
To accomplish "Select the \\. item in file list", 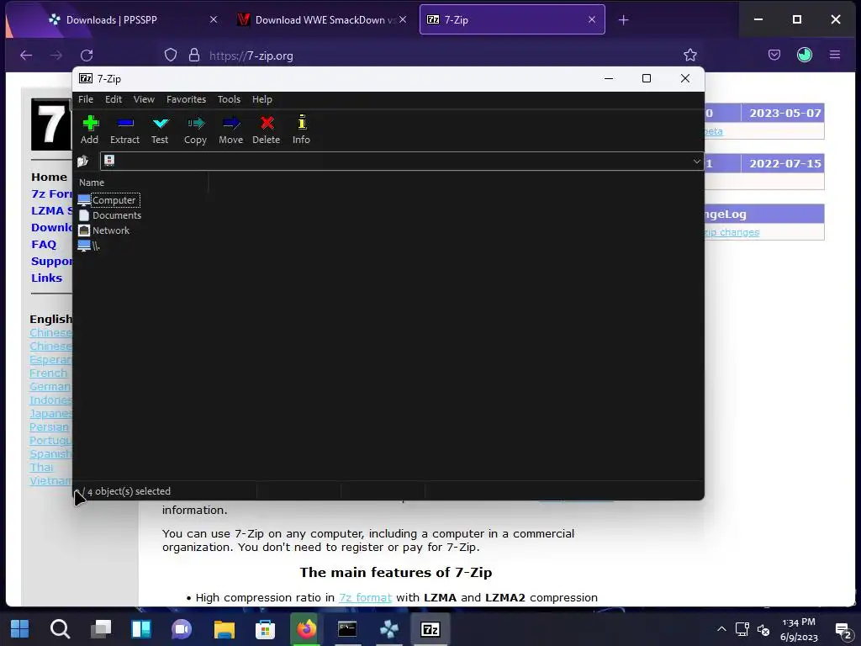I will [89, 246].
